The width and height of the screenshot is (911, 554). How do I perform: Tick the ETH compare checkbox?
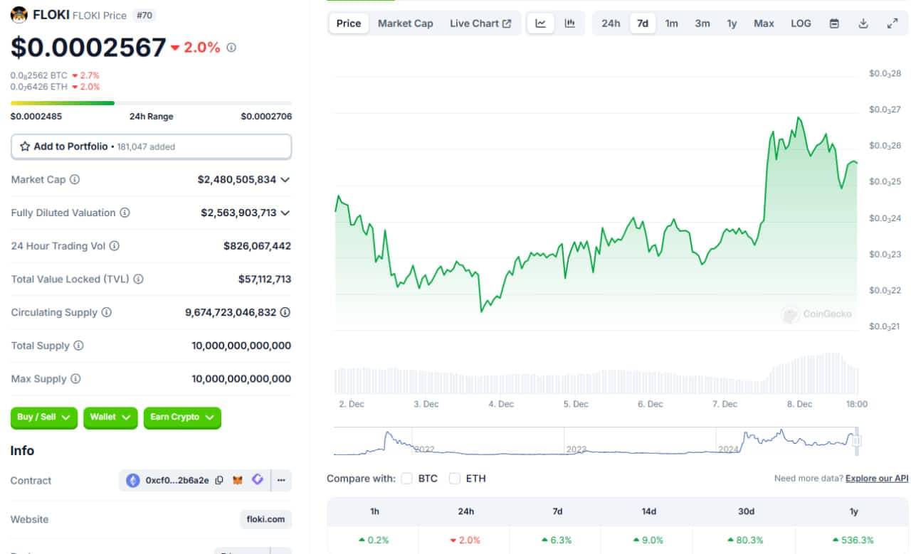pos(455,479)
